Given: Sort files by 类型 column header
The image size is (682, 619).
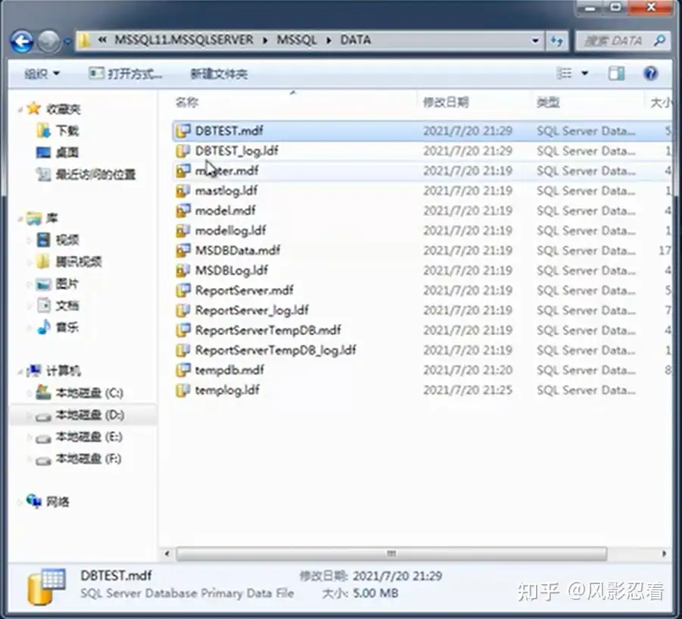Looking at the screenshot, I should click(548, 102).
